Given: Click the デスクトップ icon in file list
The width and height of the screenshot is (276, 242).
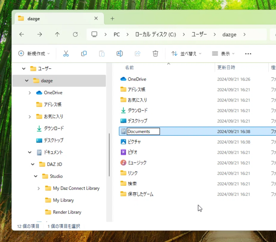Looking at the screenshot, I should [123, 121].
